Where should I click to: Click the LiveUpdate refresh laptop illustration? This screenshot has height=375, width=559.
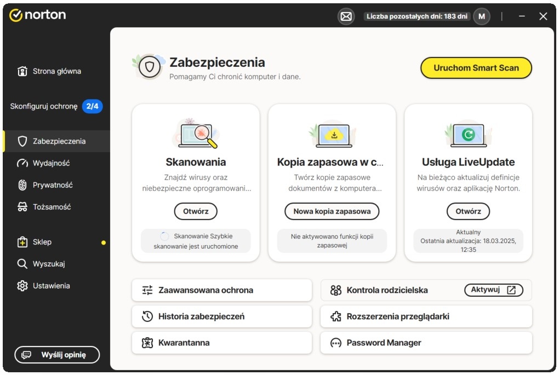pyautogui.click(x=469, y=134)
